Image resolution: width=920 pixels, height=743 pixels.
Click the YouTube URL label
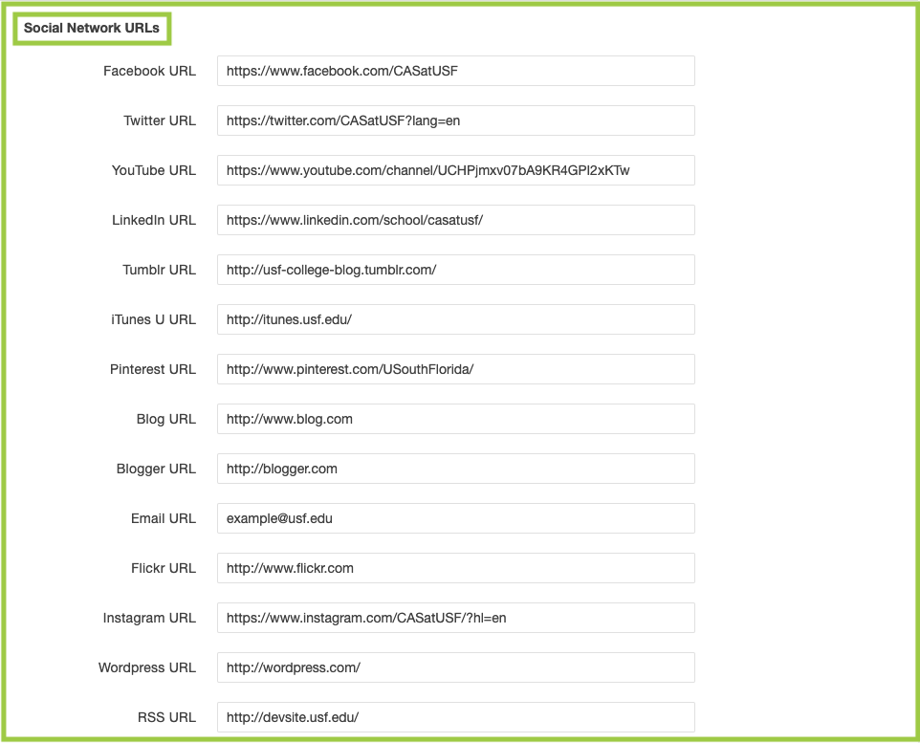pos(154,170)
